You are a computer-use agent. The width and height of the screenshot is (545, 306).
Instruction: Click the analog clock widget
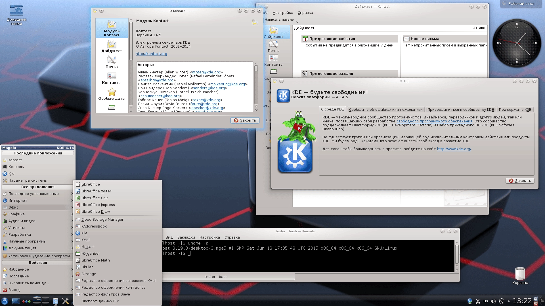[517, 43]
